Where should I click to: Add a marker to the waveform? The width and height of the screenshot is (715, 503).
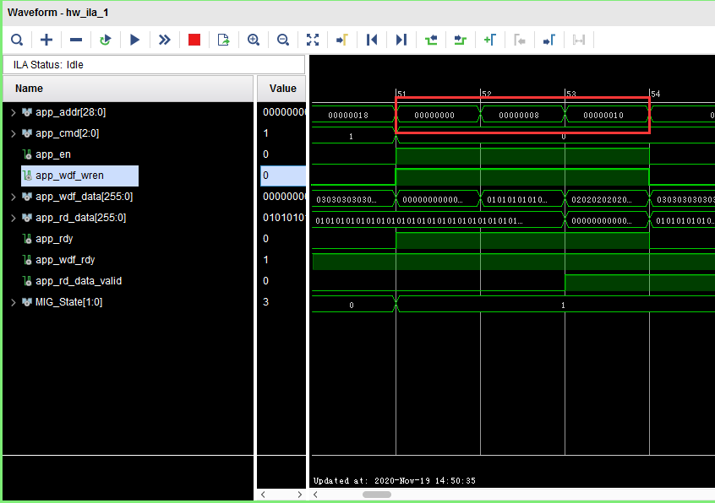pos(489,40)
